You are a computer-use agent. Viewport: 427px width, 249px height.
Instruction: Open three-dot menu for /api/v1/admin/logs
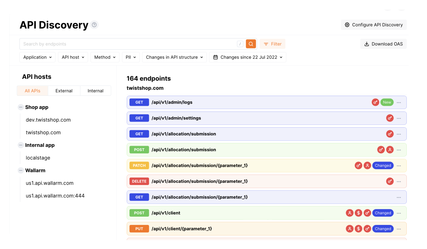[399, 102]
